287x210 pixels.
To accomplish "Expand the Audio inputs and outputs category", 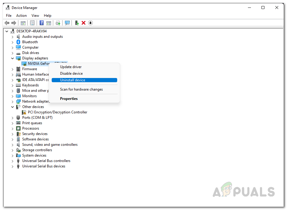I will (12, 37).
